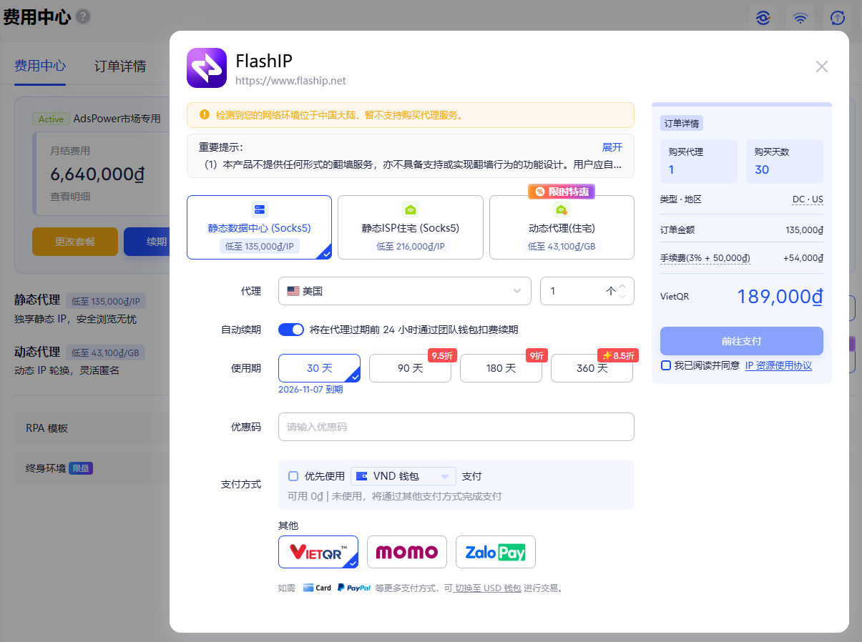Choose the 90 天 usage period
This screenshot has width=862, height=642.
click(410, 368)
